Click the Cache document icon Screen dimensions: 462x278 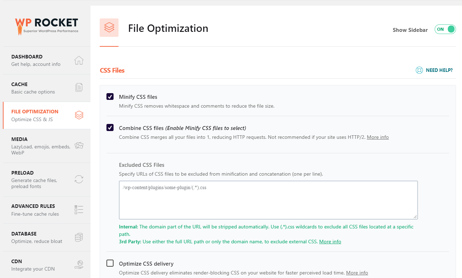click(79, 87)
